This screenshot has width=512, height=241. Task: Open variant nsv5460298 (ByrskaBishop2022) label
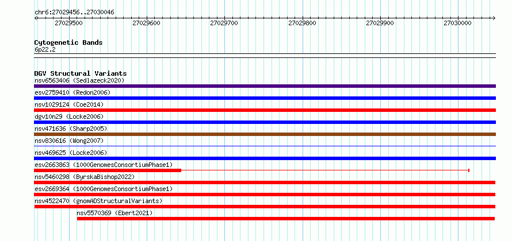(85, 177)
